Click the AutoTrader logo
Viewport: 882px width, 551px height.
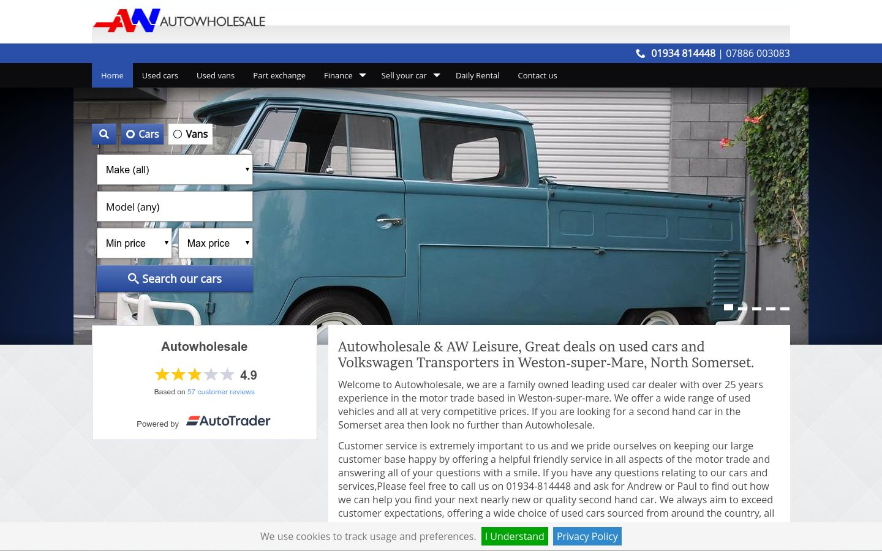coord(228,421)
